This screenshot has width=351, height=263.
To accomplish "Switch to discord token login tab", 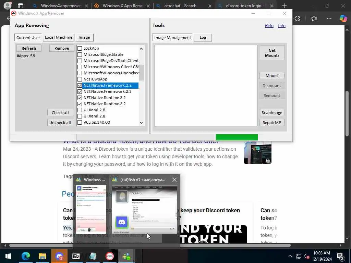I will [245, 6].
